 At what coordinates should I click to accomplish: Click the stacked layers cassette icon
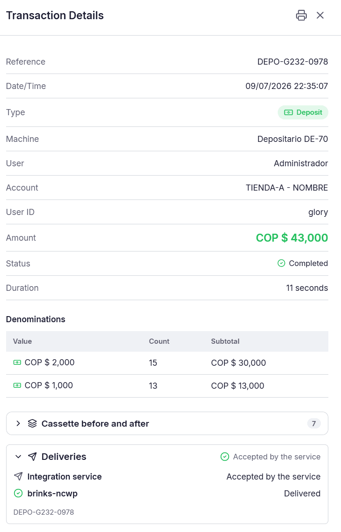[32, 423]
